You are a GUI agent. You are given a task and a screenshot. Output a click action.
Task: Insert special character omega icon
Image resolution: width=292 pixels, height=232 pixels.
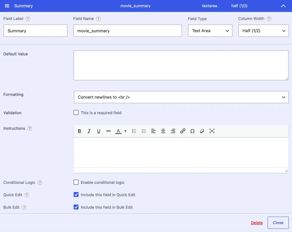click(x=192, y=131)
